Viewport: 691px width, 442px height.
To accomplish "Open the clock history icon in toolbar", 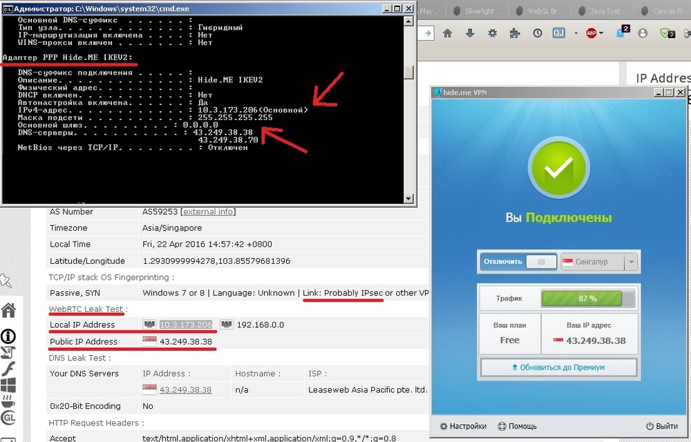I will (x=537, y=33).
